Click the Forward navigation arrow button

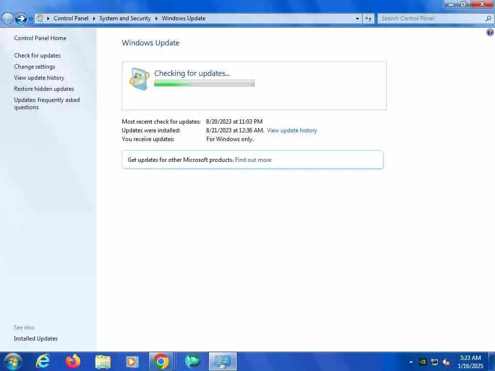[x=21, y=19]
